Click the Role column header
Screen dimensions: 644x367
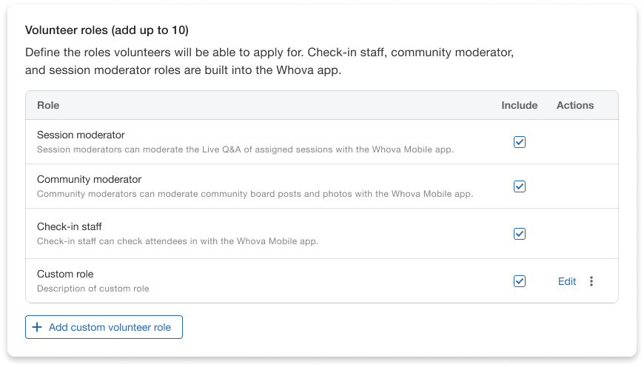click(x=48, y=106)
